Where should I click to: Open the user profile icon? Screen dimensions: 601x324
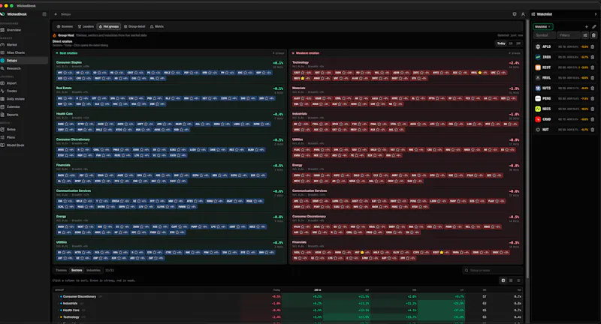click(523, 14)
